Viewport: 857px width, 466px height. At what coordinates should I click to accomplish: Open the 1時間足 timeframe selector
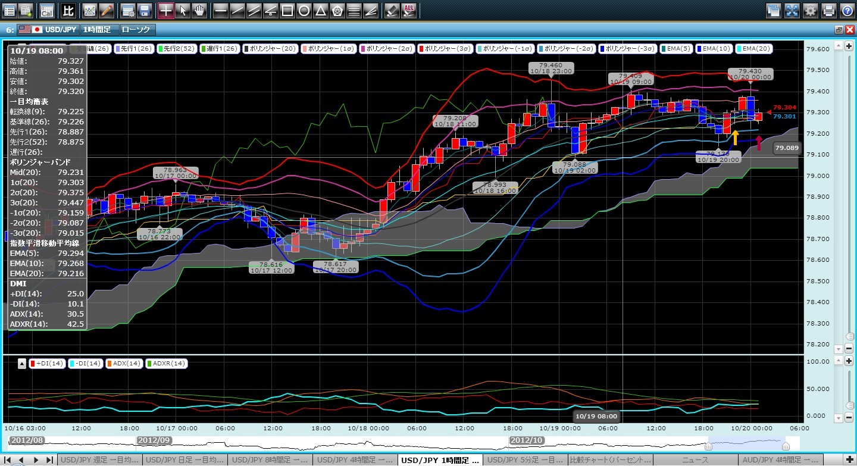[x=99, y=29]
